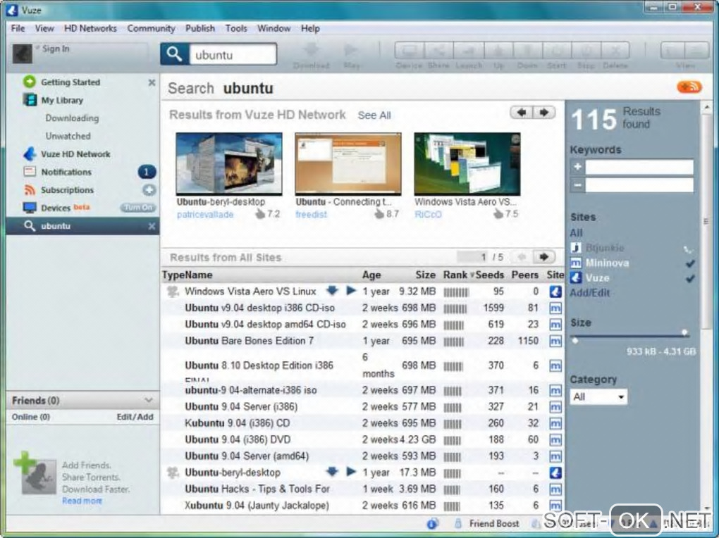Open the Category dropdown
This screenshot has width=719, height=538.
pos(598,397)
